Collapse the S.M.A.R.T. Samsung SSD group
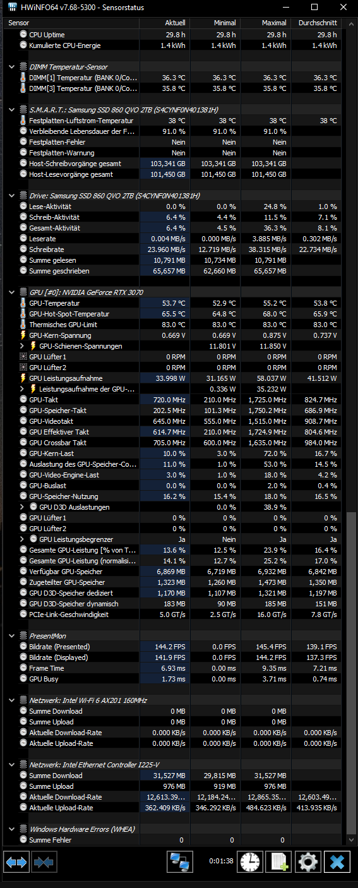Screen dimensions: 358x888 (12, 110)
